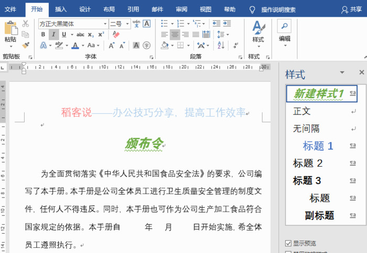Image resolution: width=367 pixels, height=253 pixels.
Task: Align text left
Action: (x=164, y=34)
